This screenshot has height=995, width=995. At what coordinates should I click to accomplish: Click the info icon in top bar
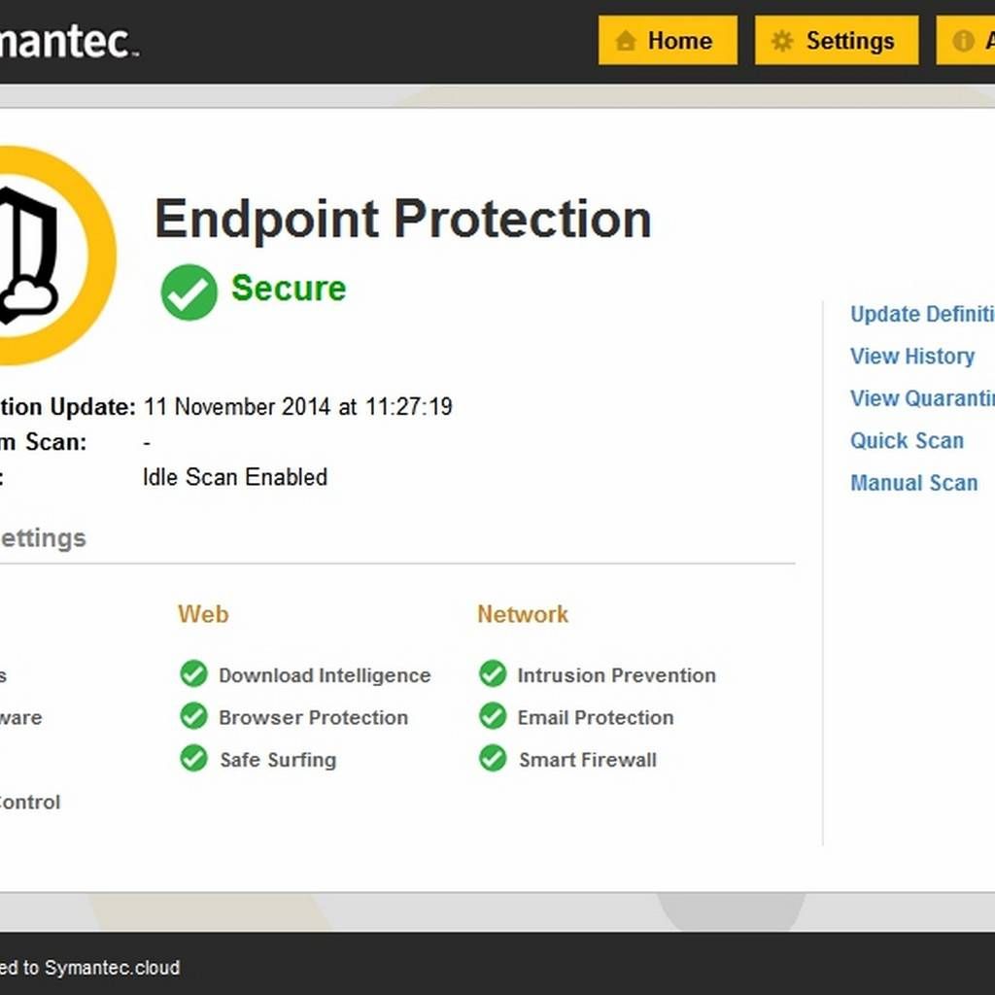(x=963, y=41)
